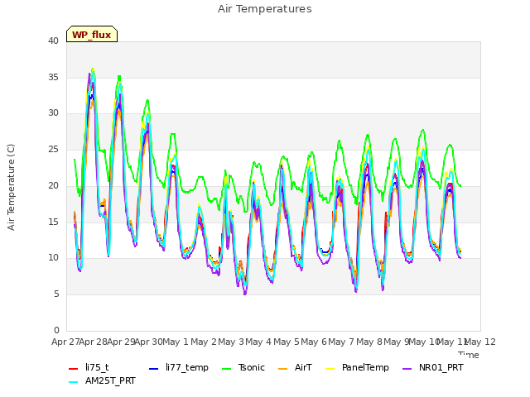
Task: Toggle the li75_t legend entry
Action: tap(89, 367)
